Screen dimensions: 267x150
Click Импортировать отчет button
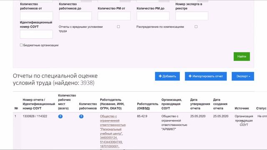pos(206,76)
